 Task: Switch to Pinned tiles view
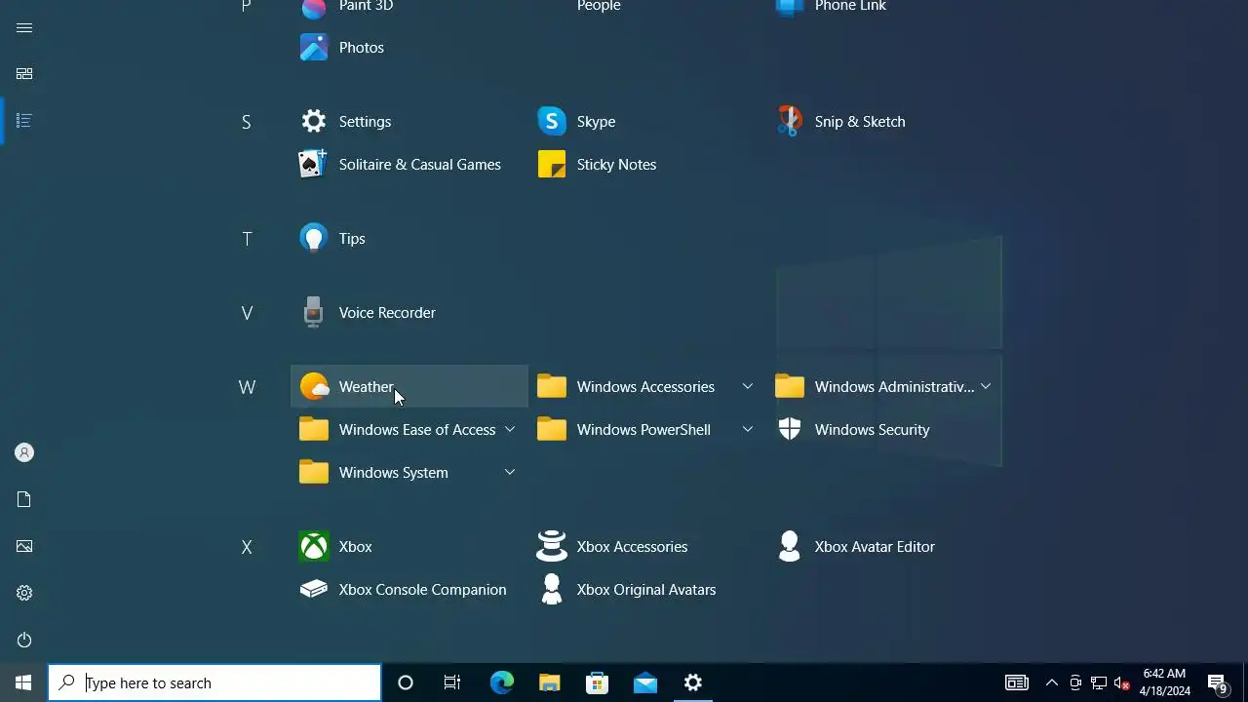[24, 74]
